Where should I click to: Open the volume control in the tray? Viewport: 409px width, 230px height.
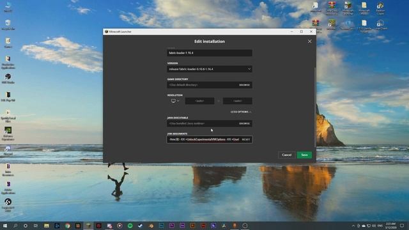(x=374, y=226)
